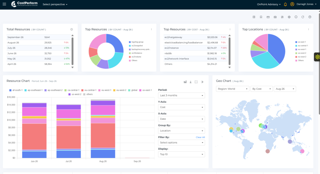Change Resource Chart type via bar-chart icon
320x174 pixels.
185,82
